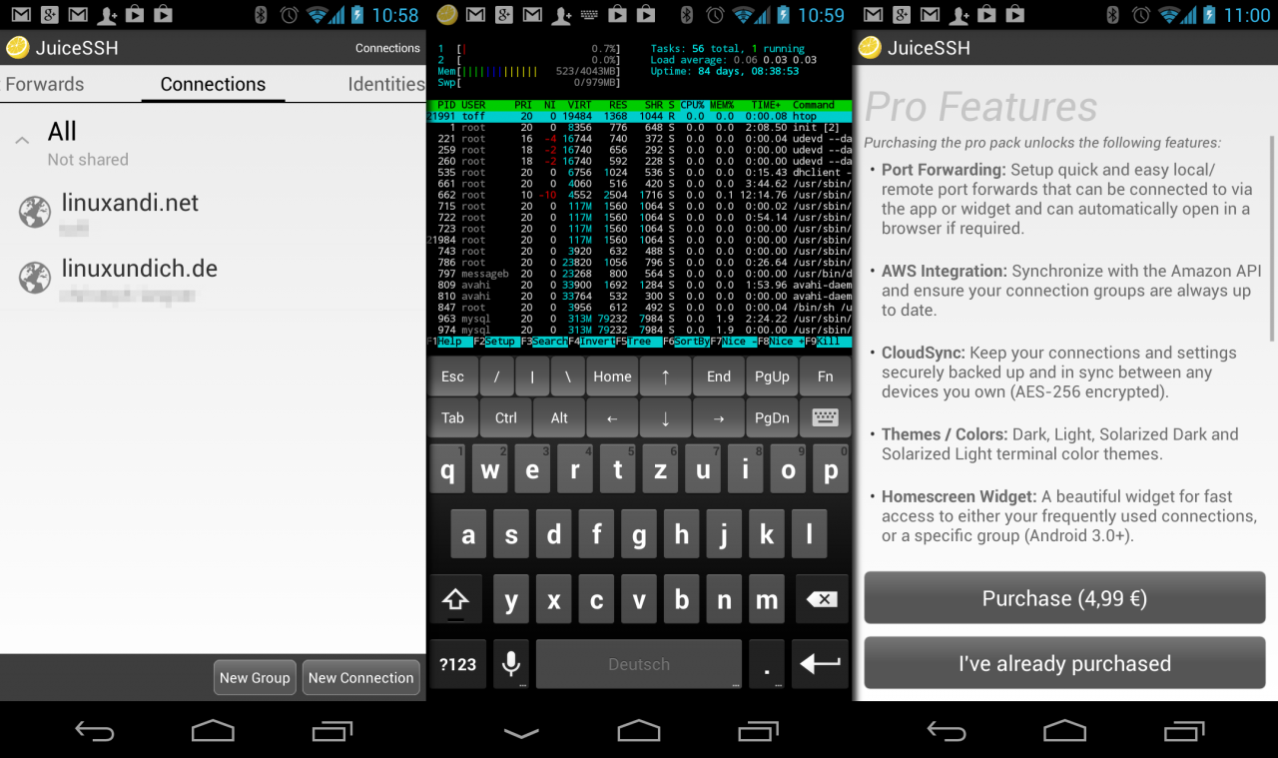Tap the JuiceSSH lemon logo above Pro Features
1278x758 pixels.
(871, 47)
